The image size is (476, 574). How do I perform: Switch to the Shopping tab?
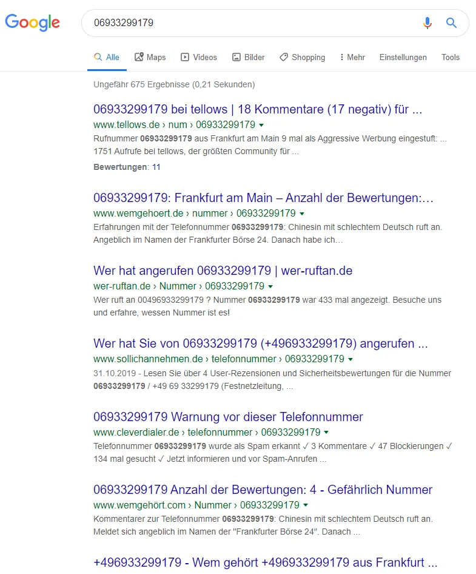tap(302, 58)
